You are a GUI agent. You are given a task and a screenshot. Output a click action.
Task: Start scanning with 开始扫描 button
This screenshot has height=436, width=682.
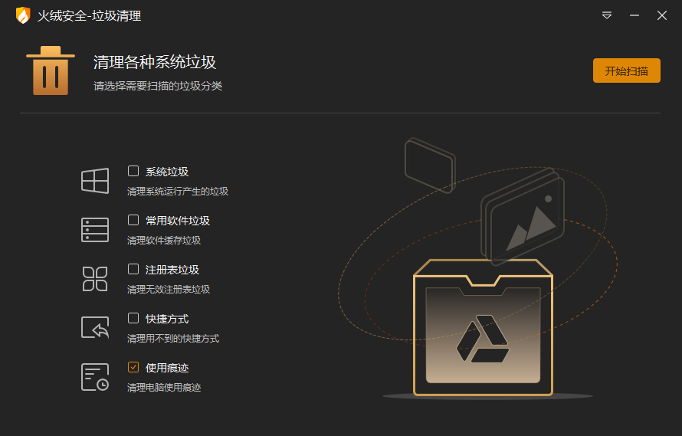[626, 70]
